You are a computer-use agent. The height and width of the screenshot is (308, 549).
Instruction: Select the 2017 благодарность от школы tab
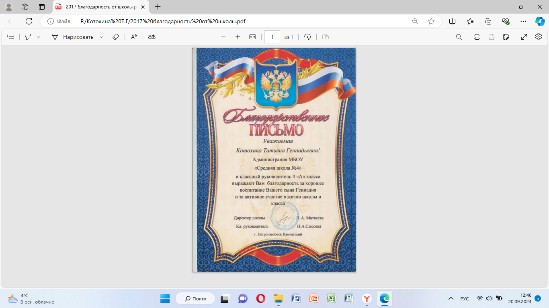(101, 7)
